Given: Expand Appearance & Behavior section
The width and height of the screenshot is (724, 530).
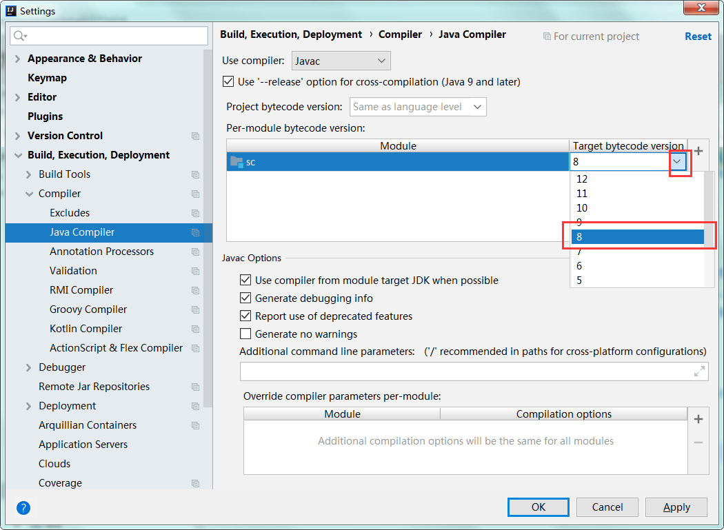Looking at the screenshot, I should click(x=17, y=59).
